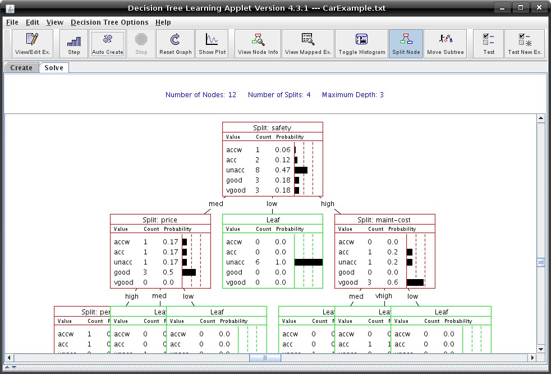Select the View Mapped Ex. tool
The width and height of the screenshot is (551, 374).
[308, 44]
